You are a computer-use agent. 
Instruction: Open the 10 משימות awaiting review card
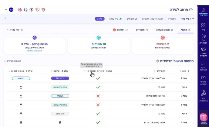[x=99, y=45]
